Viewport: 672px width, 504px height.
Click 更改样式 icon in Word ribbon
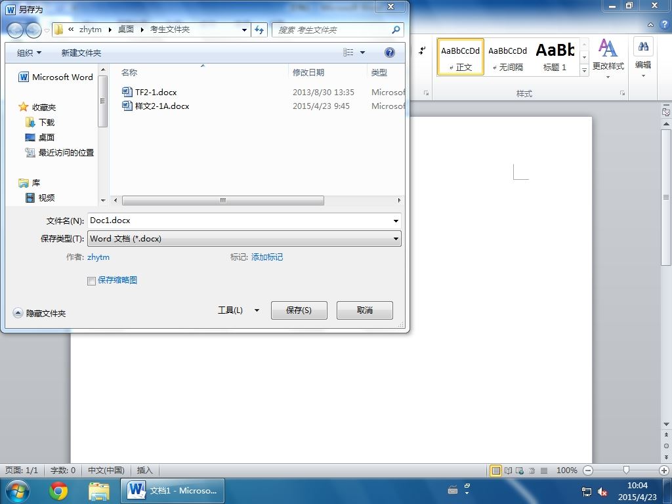(608, 58)
